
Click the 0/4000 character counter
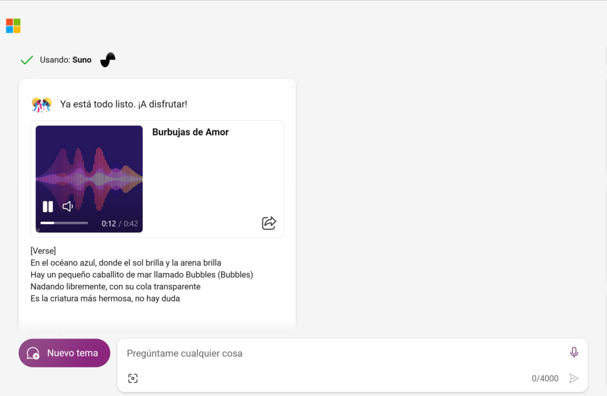545,378
